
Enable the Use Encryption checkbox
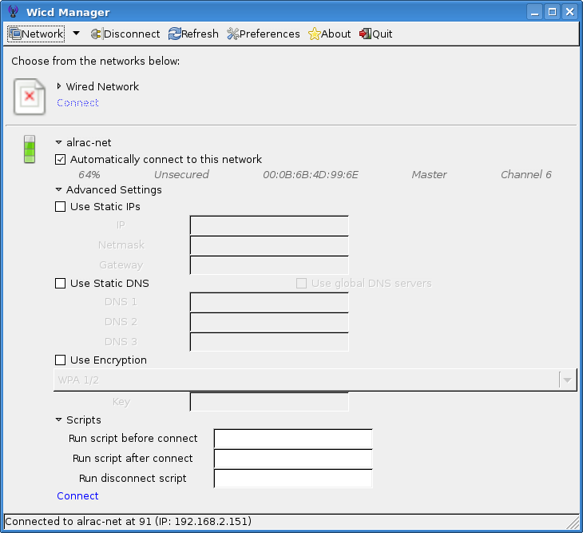tap(60, 360)
